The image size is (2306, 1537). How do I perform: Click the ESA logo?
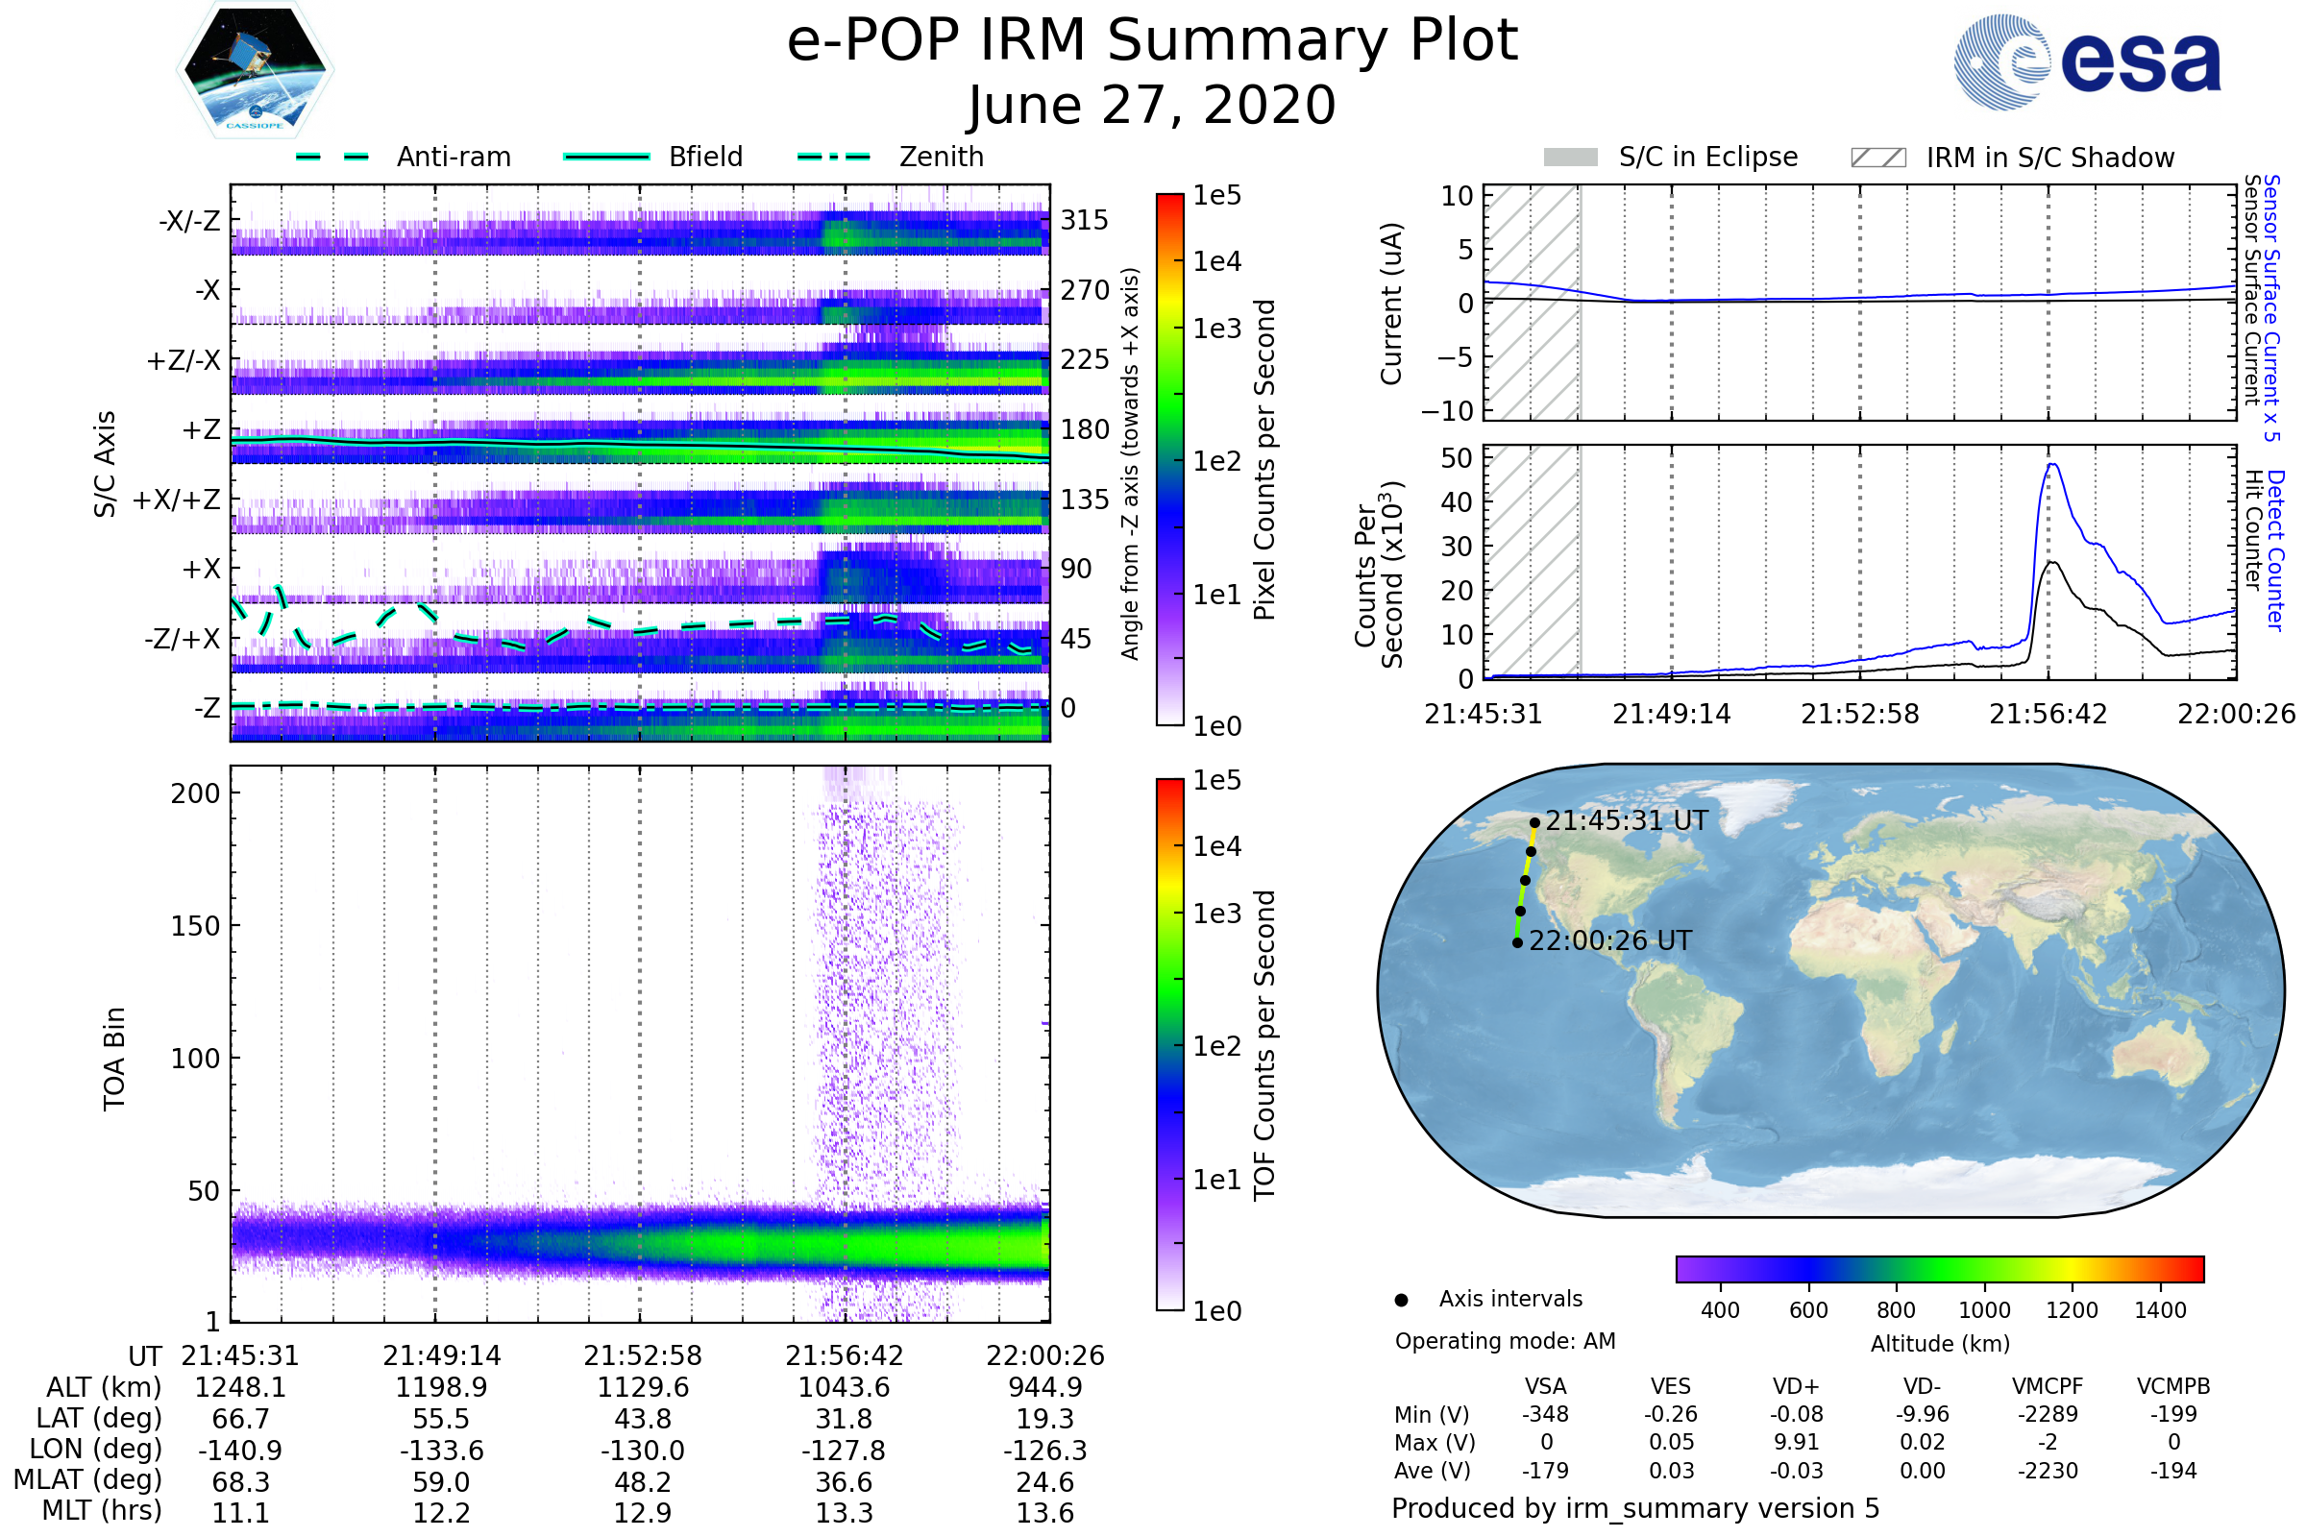click(2086, 62)
